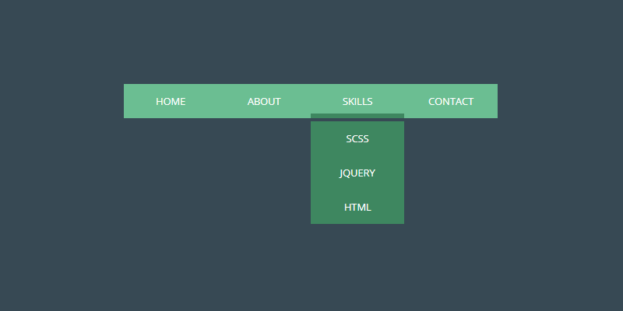Click the dark strip atop Skills submenu
623x311 pixels.
357,119
